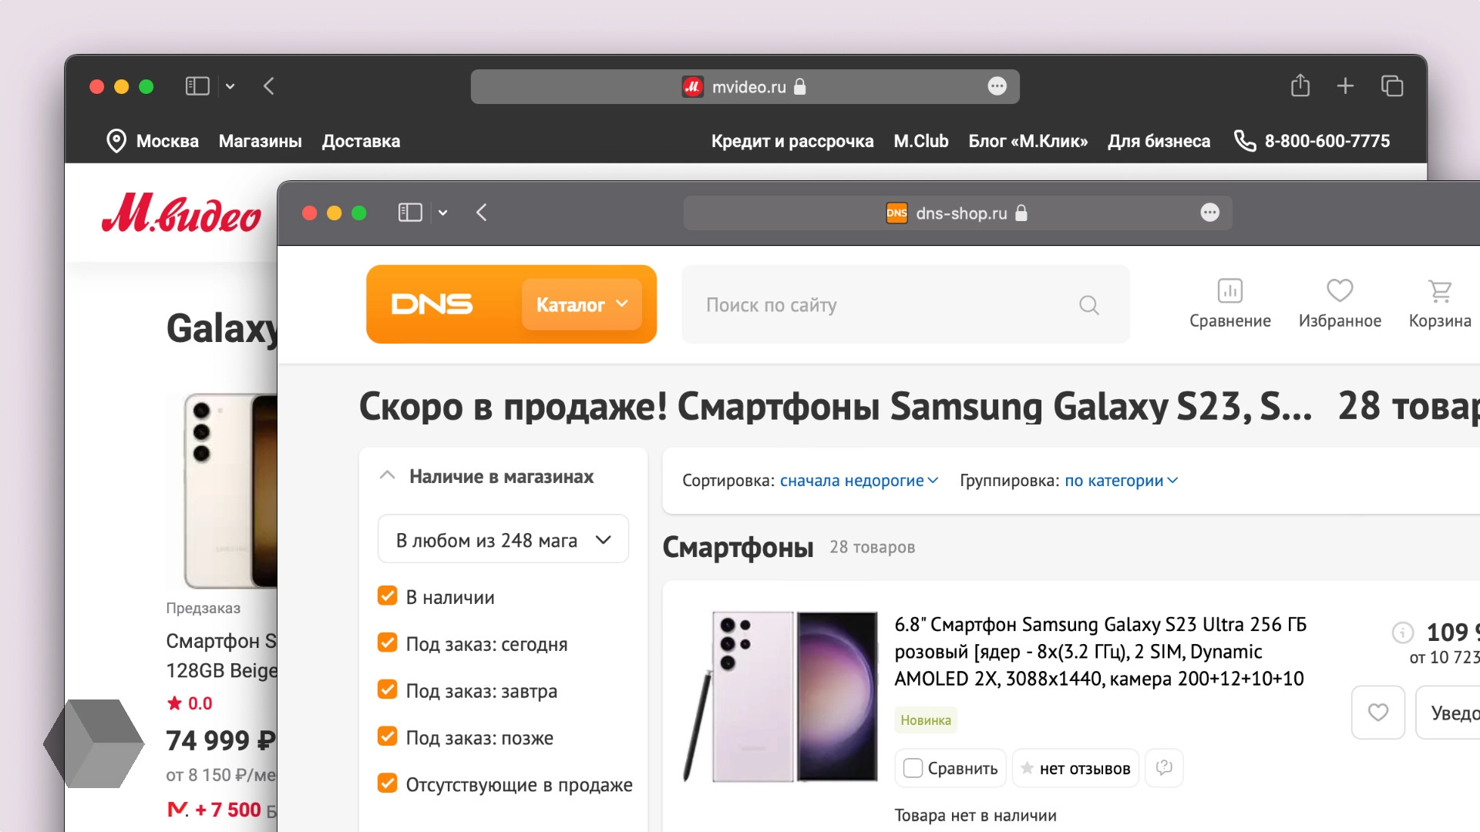
Task: Open a new tab with plus icon
Action: tap(1345, 86)
